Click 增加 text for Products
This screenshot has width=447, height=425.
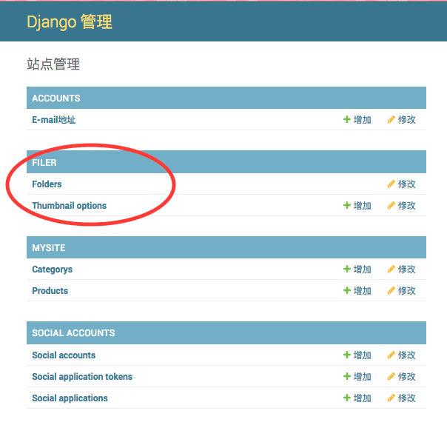point(363,291)
